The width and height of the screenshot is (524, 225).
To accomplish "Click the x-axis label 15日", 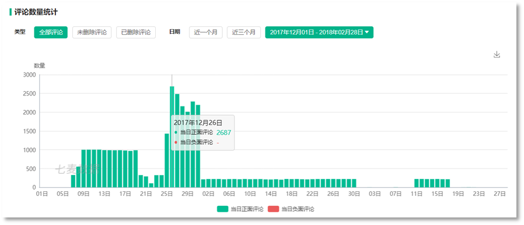I will pyautogui.click(x=438, y=194).
